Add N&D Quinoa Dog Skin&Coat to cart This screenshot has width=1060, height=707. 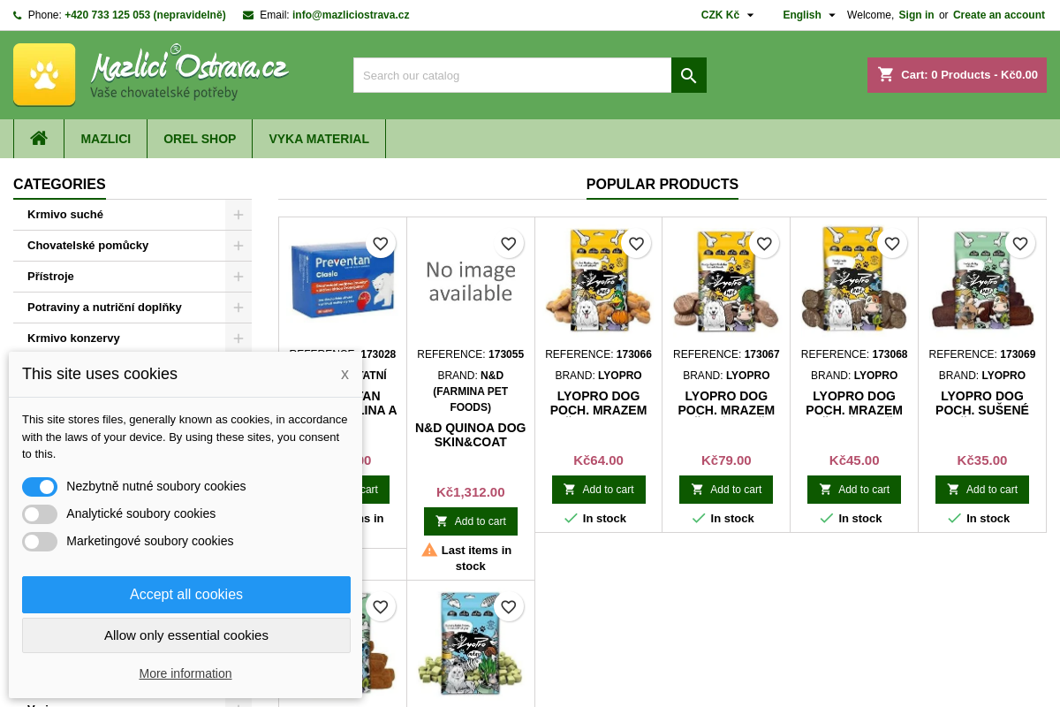pos(471,521)
